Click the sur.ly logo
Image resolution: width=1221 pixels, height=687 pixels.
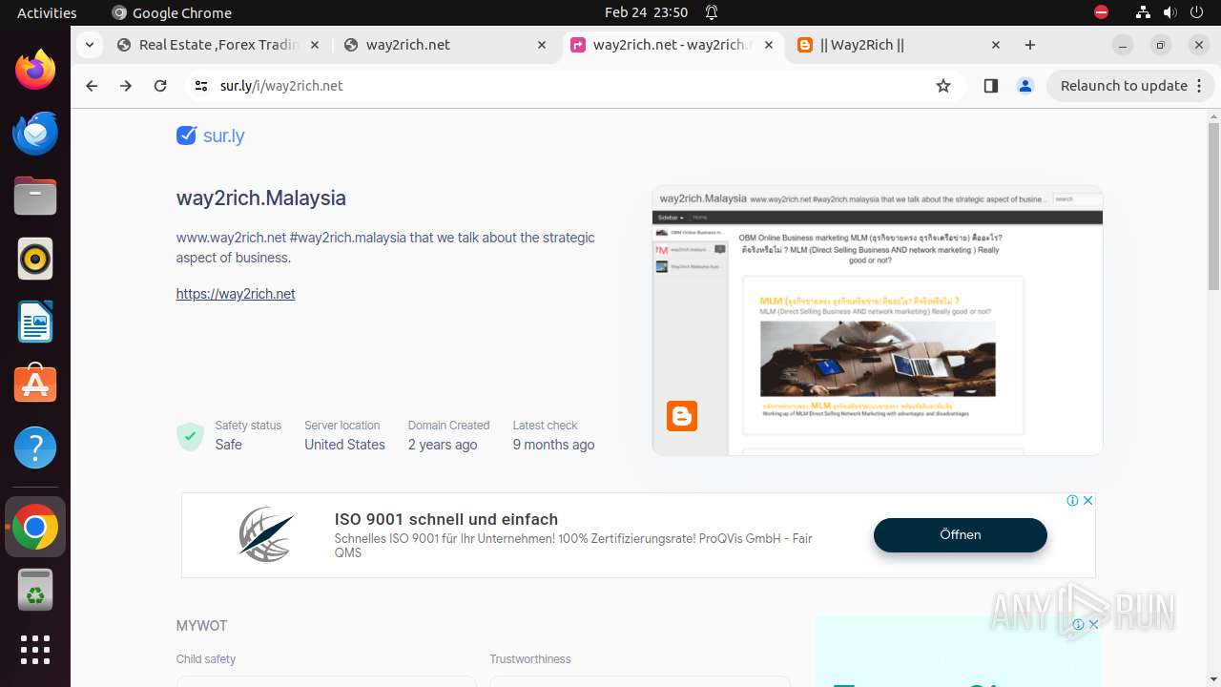pos(211,135)
